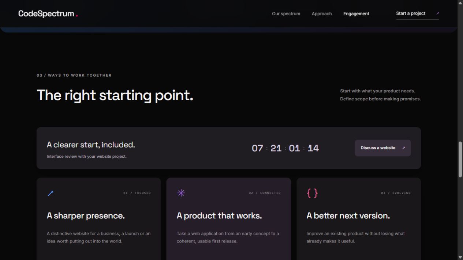Viewport: 463px width, 260px height.
Task: Click the Start a project link
Action: point(418,14)
